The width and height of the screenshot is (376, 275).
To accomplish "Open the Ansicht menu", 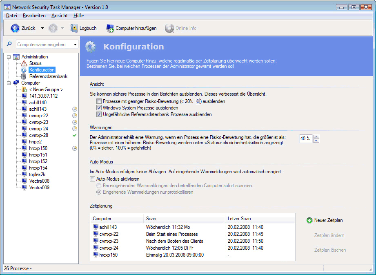I will (59, 15).
